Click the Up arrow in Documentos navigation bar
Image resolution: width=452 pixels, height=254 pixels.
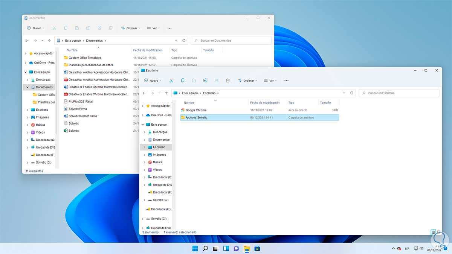click(x=49, y=41)
